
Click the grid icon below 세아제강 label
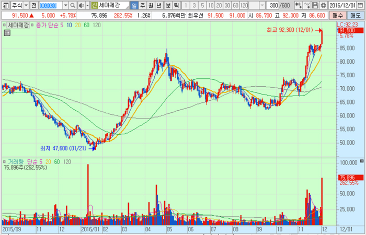tap(7, 33)
